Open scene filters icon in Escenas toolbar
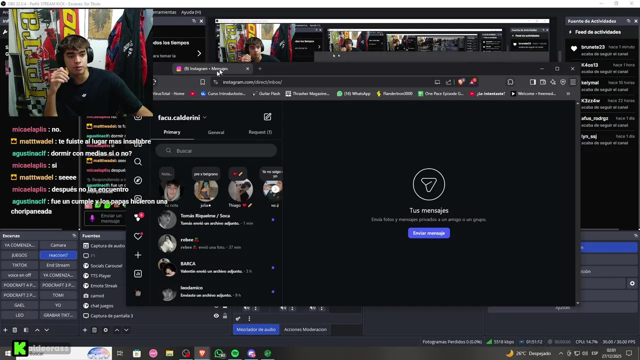Image resolution: width=640 pixels, height=360 pixels. (x=26, y=330)
